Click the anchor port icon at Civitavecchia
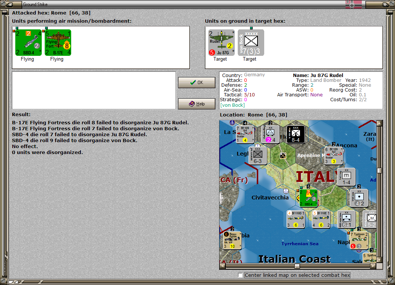The image size is (395, 285). (286, 190)
